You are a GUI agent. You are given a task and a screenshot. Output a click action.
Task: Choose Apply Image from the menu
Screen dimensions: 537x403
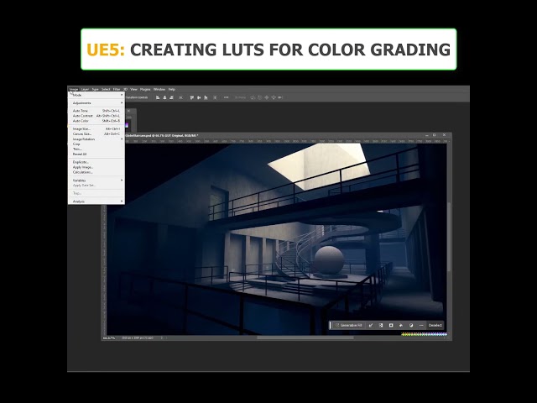click(x=96, y=167)
